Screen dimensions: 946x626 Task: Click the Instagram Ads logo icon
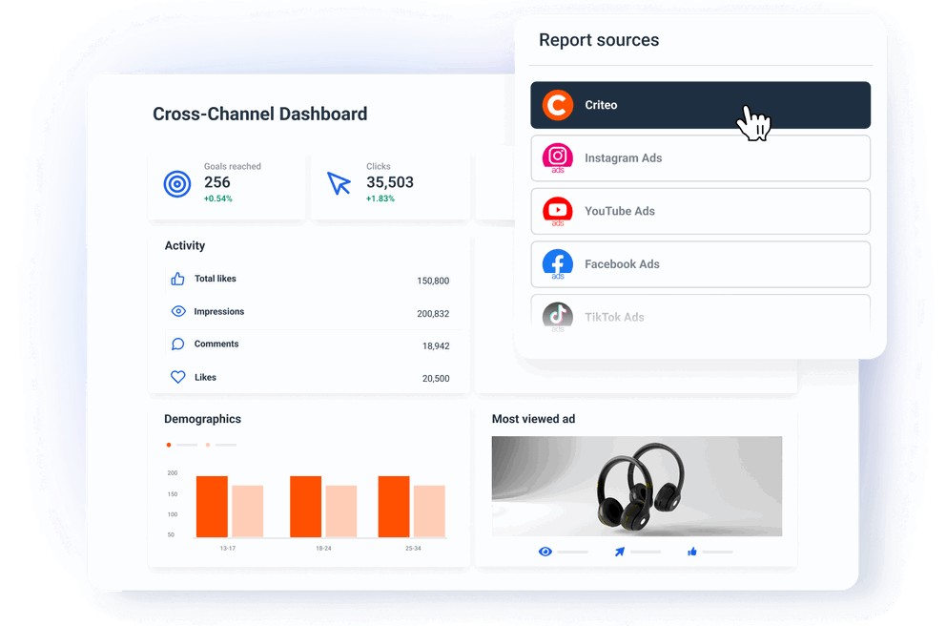558,158
